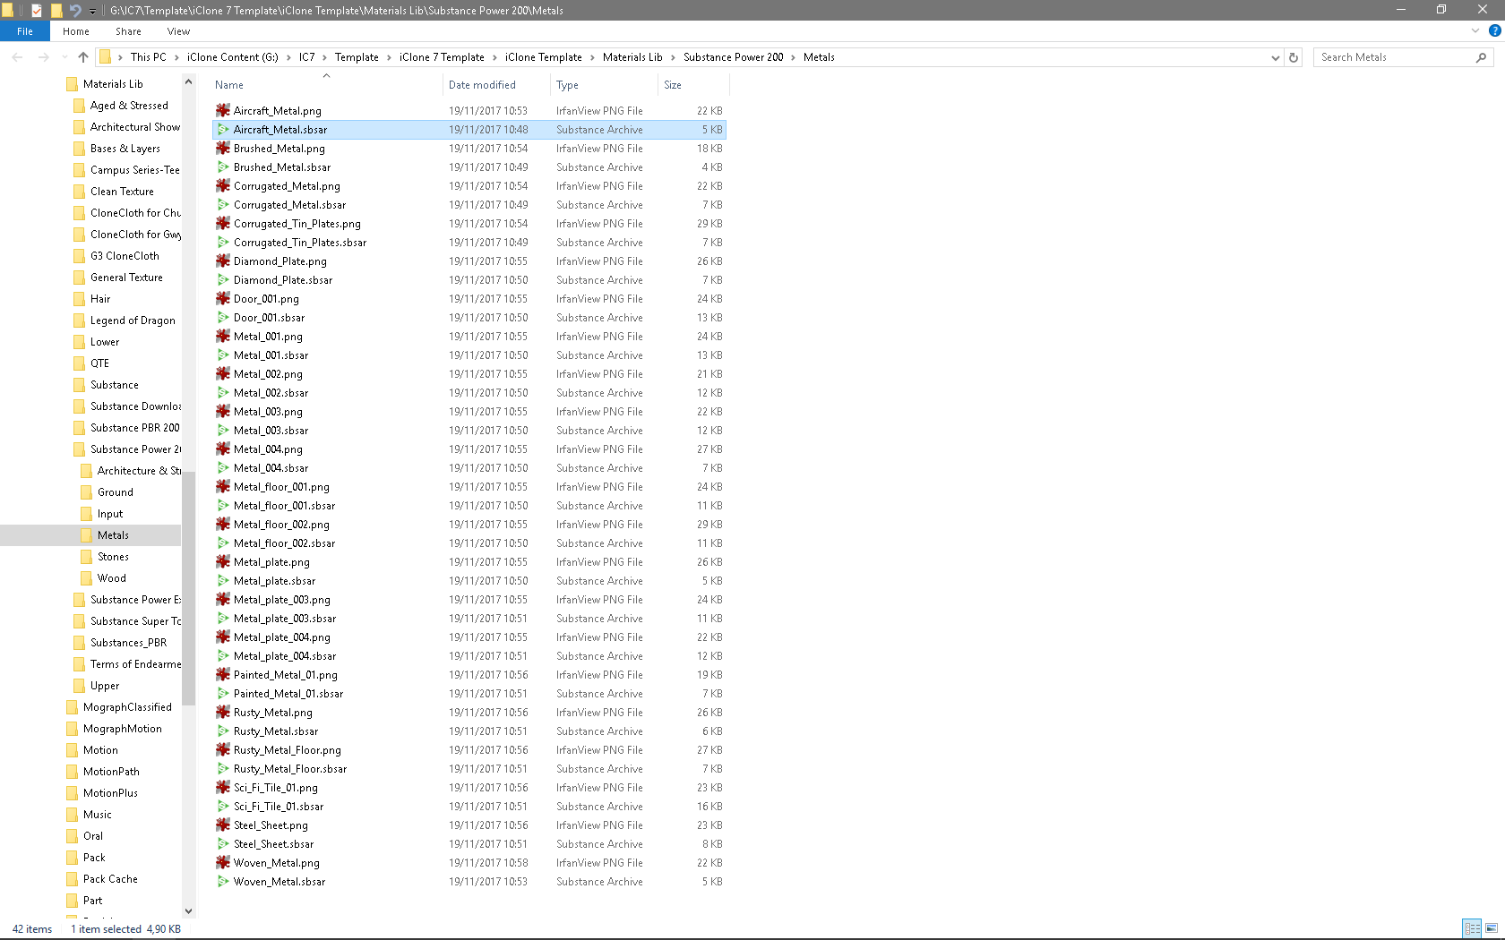Go back with the Back arrow
The height and width of the screenshot is (940, 1505).
[18, 57]
